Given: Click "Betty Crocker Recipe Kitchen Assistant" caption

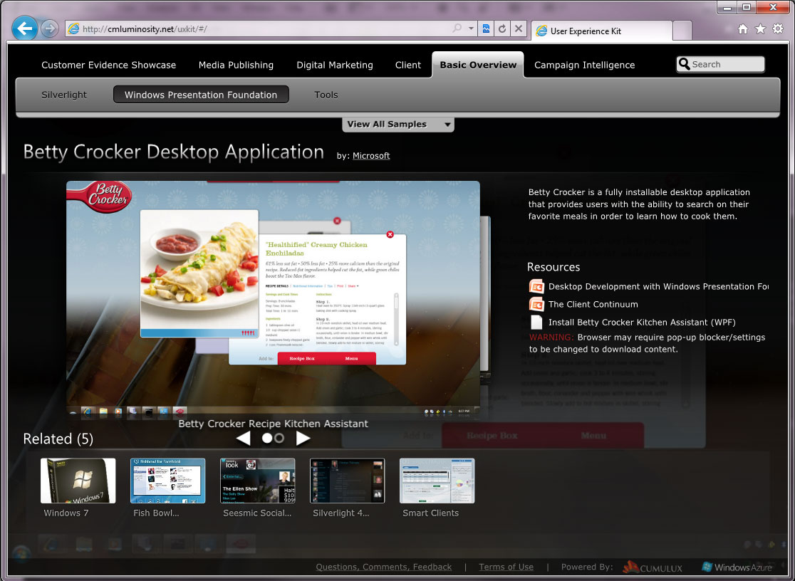Looking at the screenshot, I should pyautogui.click(x=274, y=424).
